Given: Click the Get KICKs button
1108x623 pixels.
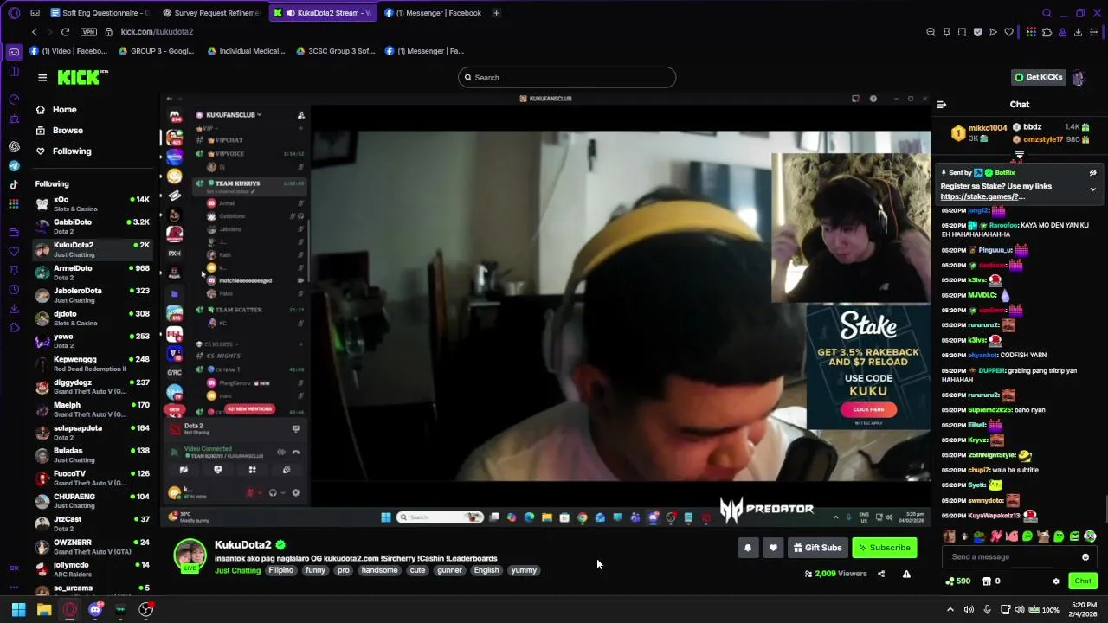Looking at the screenshot, I should coord(1039,77).
